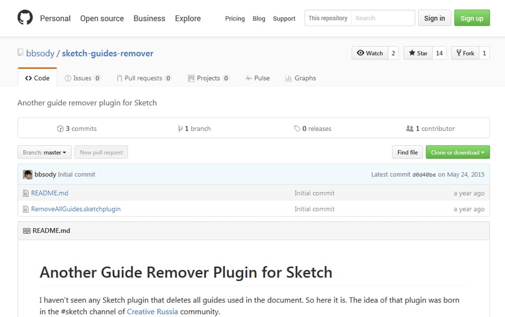Open the This repository search scope
The width and height of the screenshot is (505, 317).
pos(327,18)
